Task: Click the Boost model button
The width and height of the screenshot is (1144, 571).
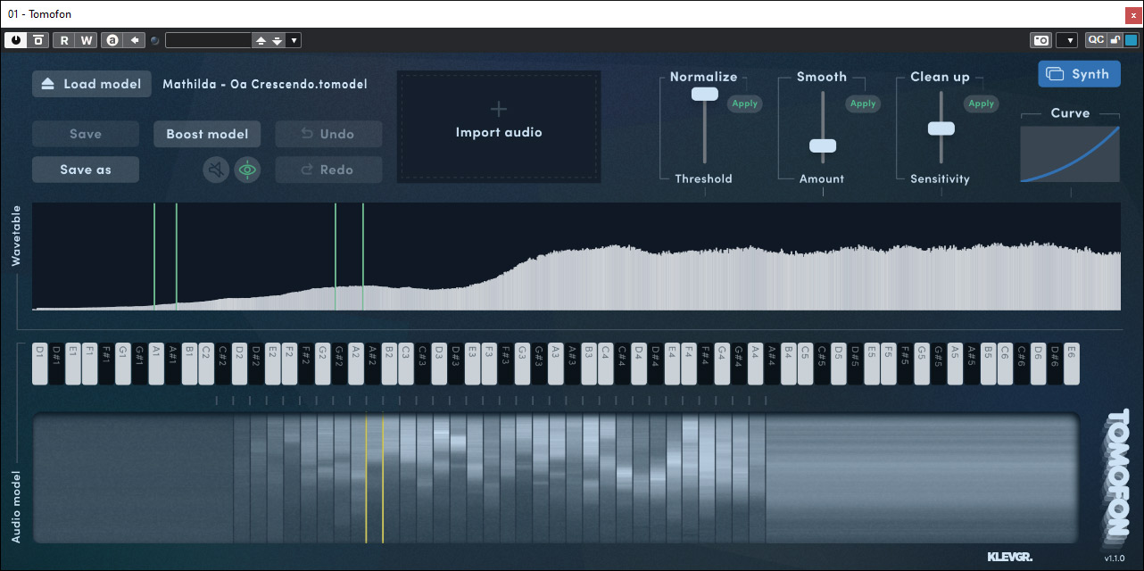Action: pyautogui.click(x=207, y=134)
